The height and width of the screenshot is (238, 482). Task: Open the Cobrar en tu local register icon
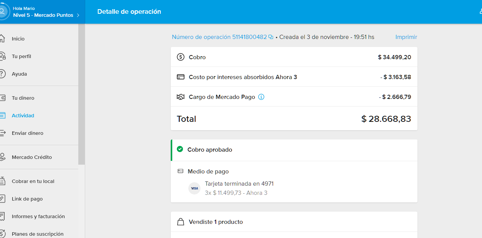coord(2,181)
